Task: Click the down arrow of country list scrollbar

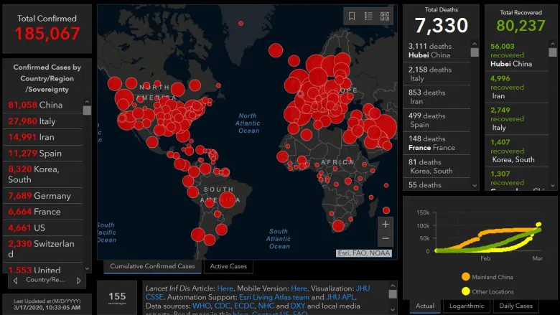Action: [x=87, y=268]
